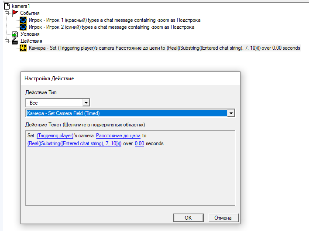Open the '- Все' category dropdown
This screenshot has height=231, width=309.
click(x=86, y=103)
